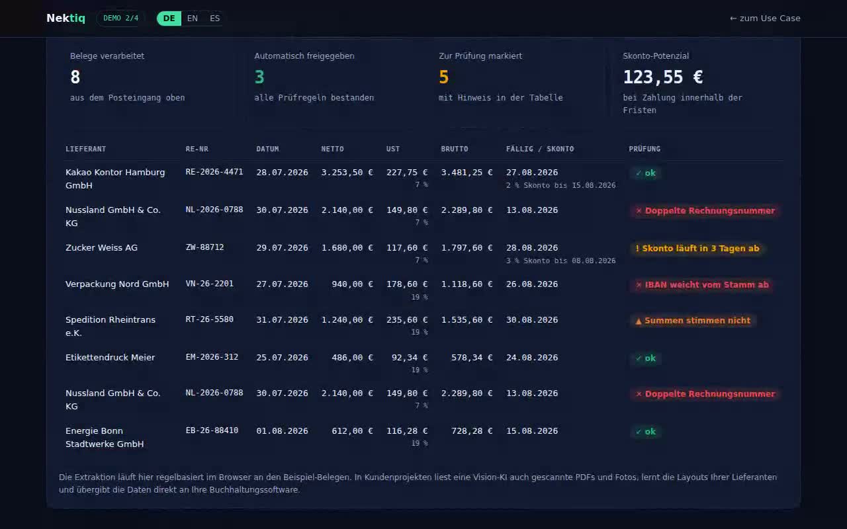Click "IBAN weicht vom Stamm ab" badge
Screen dimensions: 847x529
pos(701,285)
